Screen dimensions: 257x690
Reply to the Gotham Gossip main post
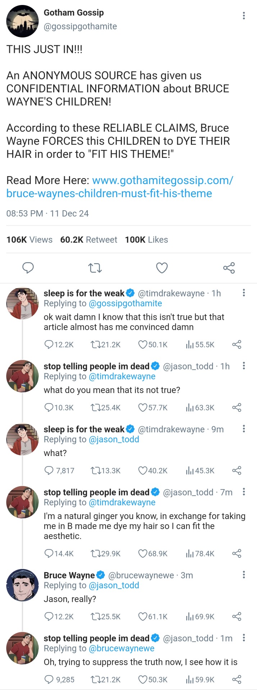[28, 268]
